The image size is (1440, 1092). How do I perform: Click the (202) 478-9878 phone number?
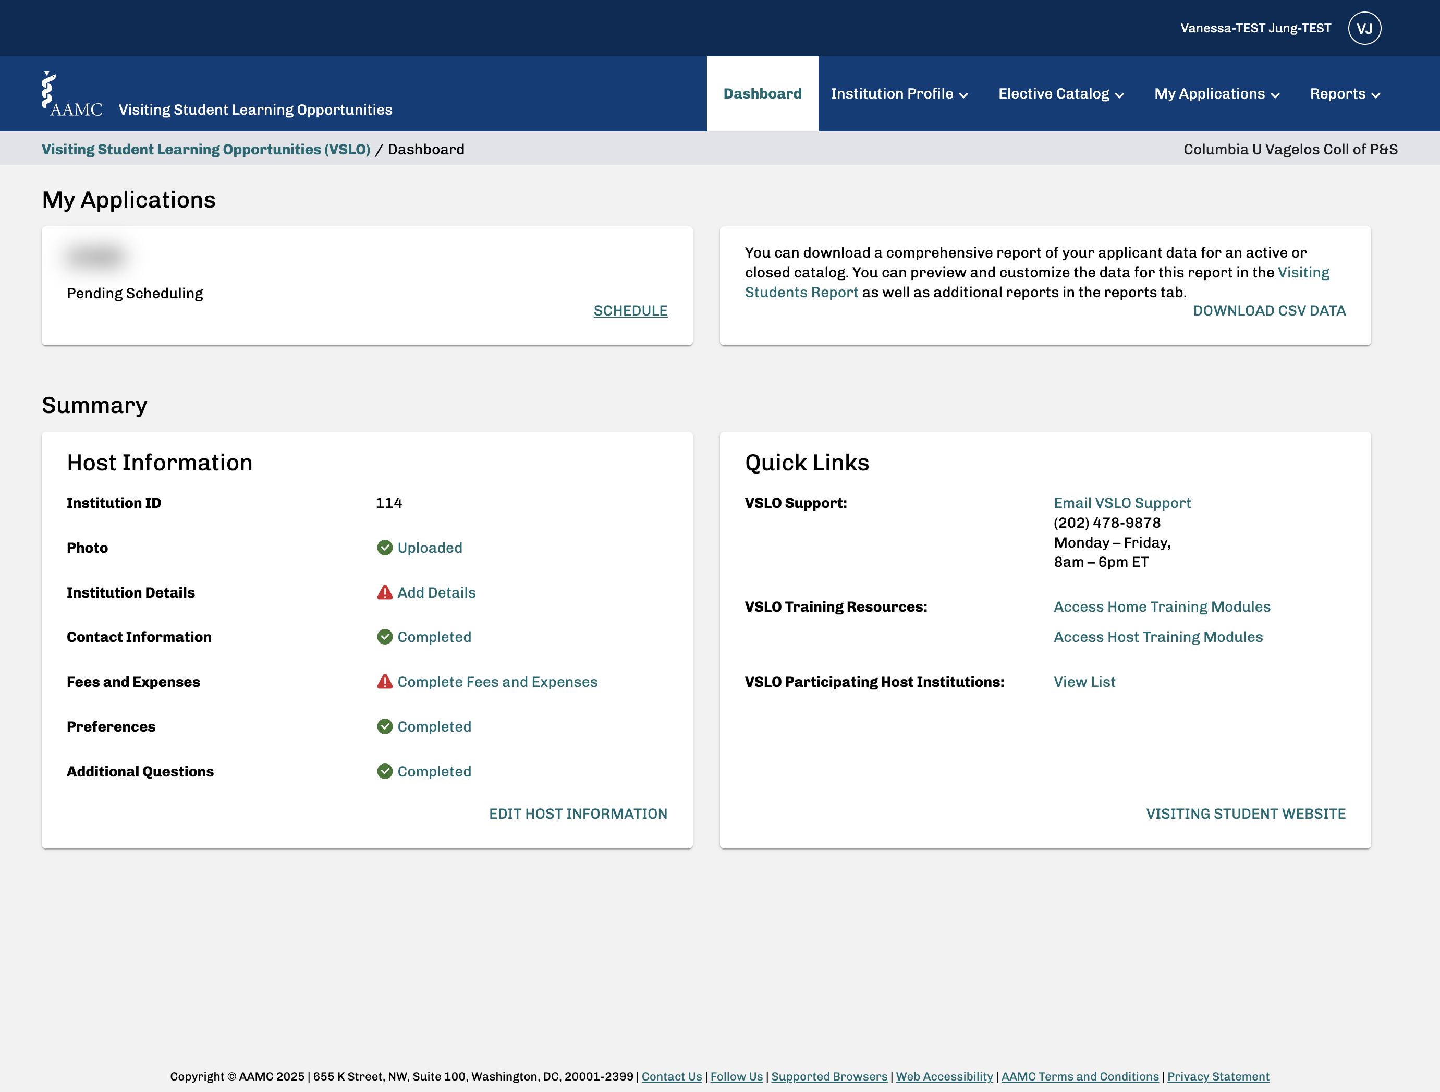pyautogui.click(x=1107, y=523)
